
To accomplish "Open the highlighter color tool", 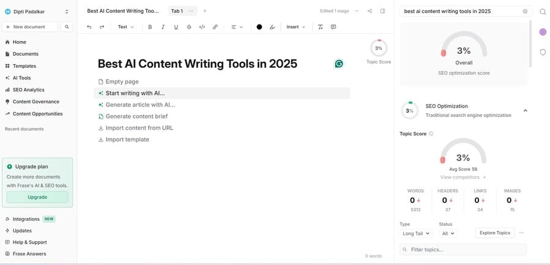I will [272, 27].
